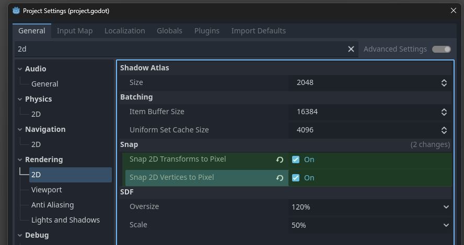This screenshot has width=464, height=245.
Task: Open the SDF Oversize dropdown
Action: (370, 207)
